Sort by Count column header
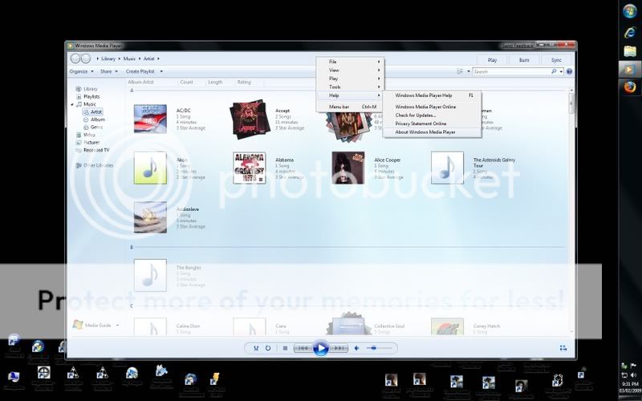Screen dimensions: 642x401 (186, 83)
